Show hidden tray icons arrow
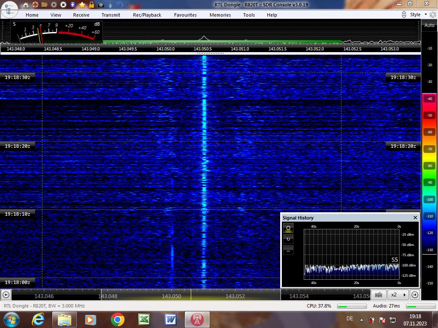 (x=361, y=320)
